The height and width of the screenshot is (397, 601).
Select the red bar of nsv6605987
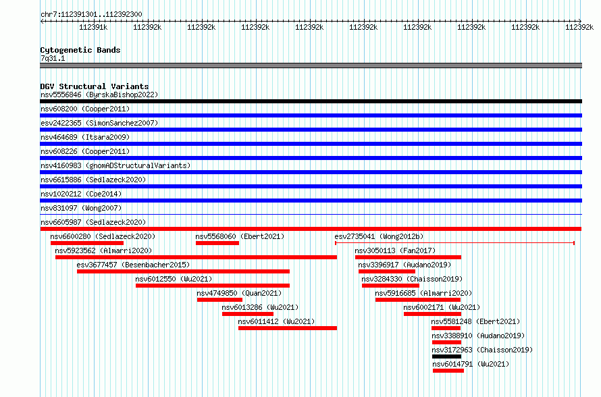[311, 229]
